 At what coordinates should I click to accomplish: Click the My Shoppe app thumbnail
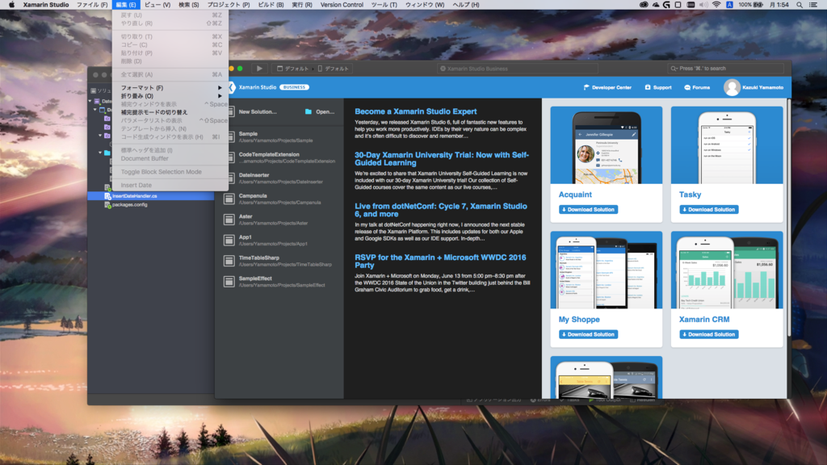click(x=606, y=271)
